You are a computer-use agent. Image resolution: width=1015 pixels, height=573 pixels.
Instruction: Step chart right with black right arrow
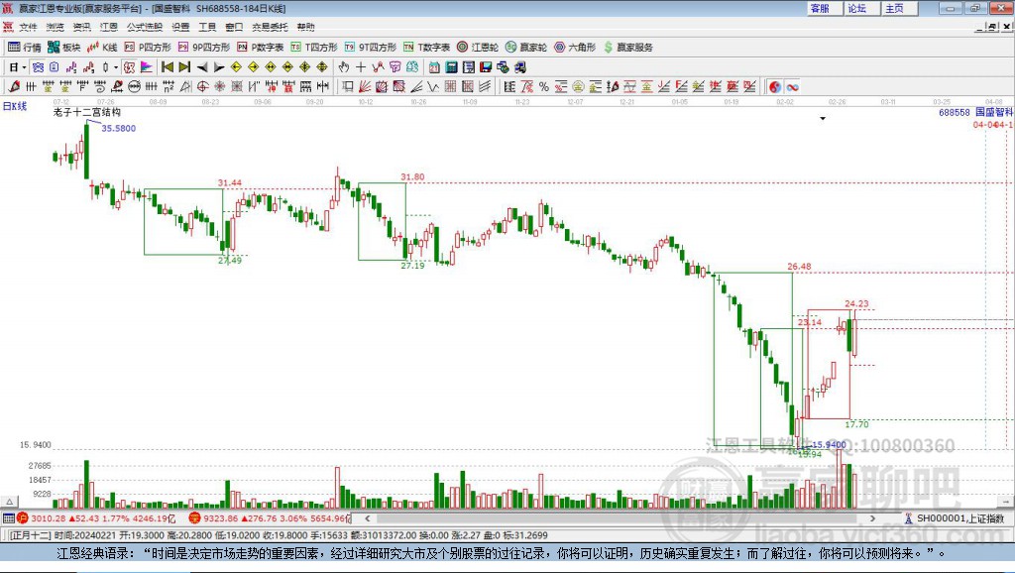[x=219, y=67]
